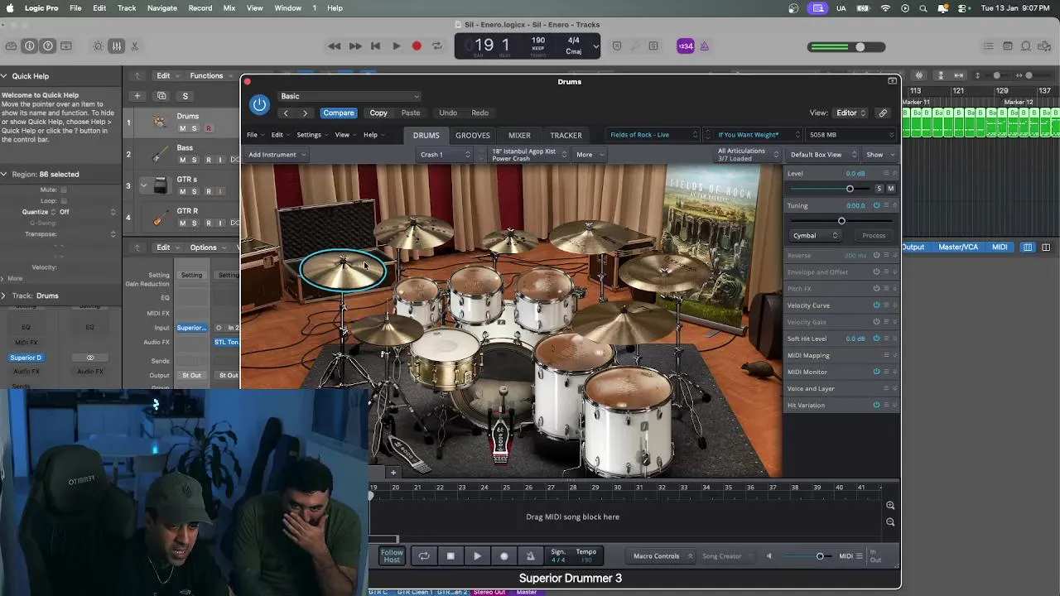This screenshot has height=596, width=1060.
Task: Solo the cymbal using Level S button
Action: coord(879,189)
